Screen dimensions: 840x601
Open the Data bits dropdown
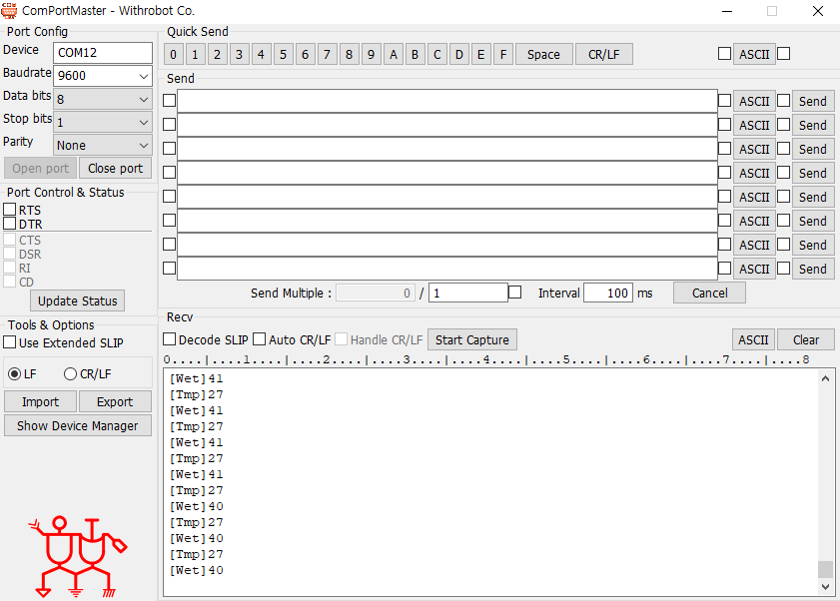103,99
